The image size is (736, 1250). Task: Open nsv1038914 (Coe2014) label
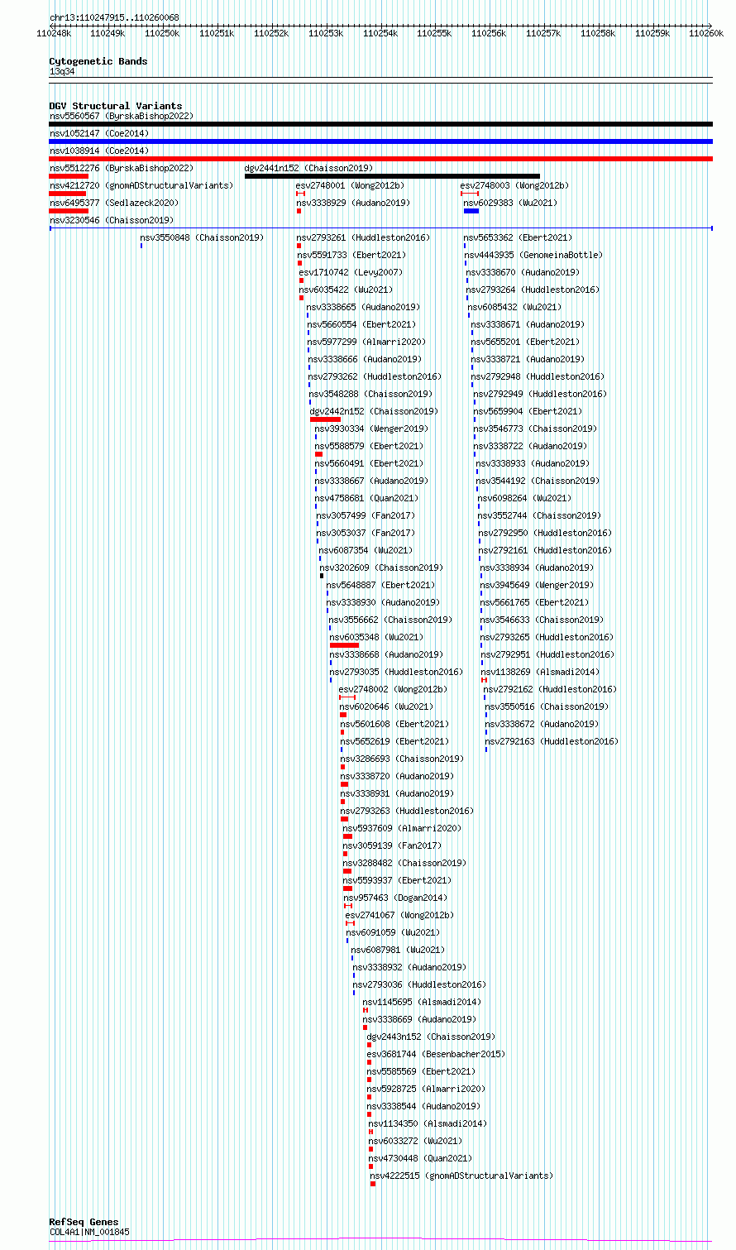coord(99,151)
